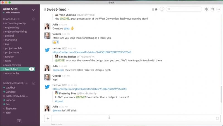Open the project-nano channel
The width and height of the screenshot is (223, 126).
coord(13,52)
